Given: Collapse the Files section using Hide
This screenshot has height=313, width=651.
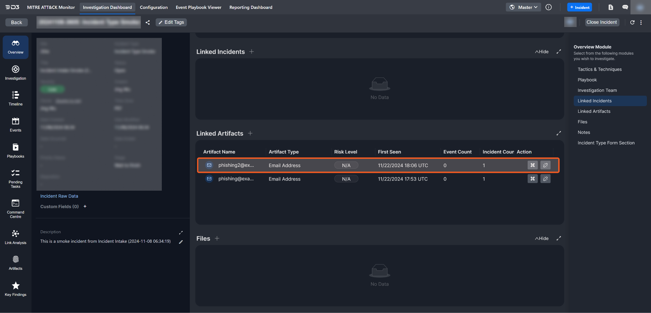Looking at the screenshot, I should (542, 238).
